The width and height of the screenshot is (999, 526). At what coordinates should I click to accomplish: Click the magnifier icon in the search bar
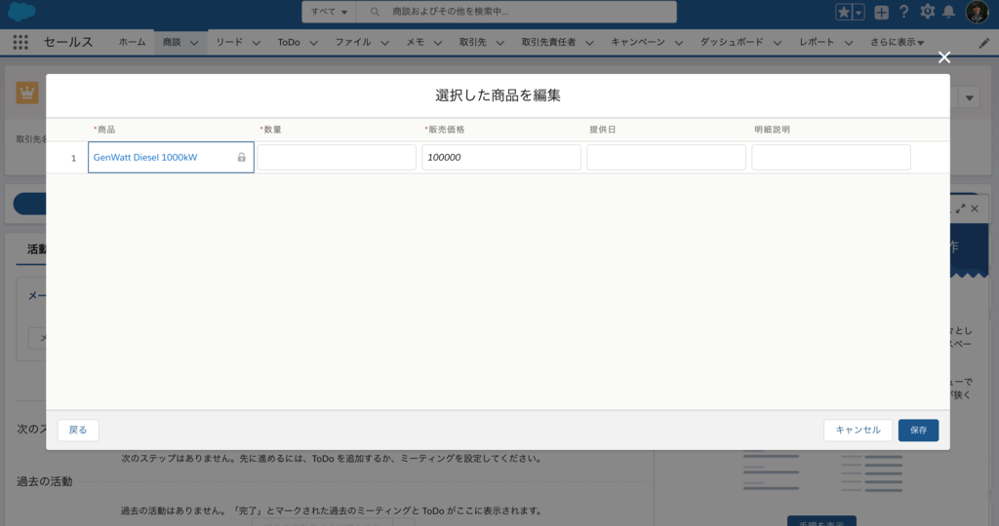point(375,12)
